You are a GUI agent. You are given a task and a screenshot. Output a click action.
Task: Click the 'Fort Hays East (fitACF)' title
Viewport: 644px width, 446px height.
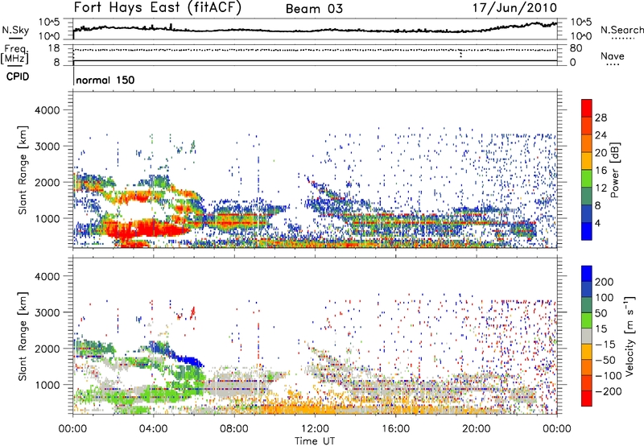click(x=157, y=8)
